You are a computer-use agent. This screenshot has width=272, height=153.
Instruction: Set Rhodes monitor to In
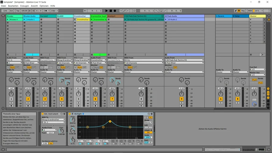(8, 67)
